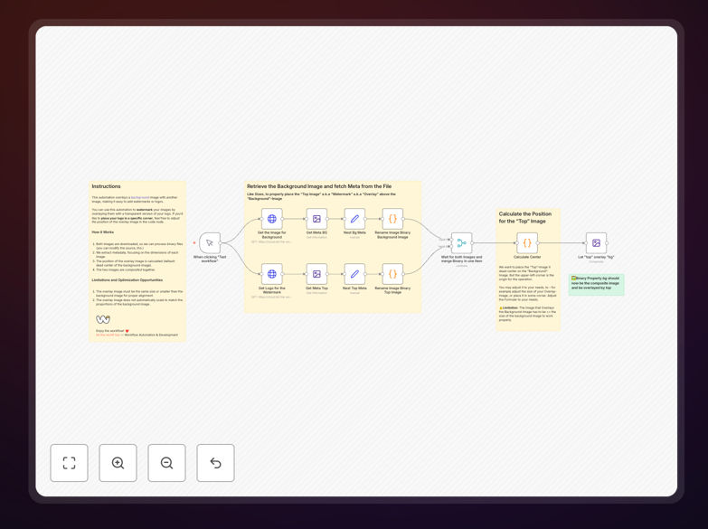Click the Limitation warning paragraph in the Calculate note

[x=527, y=314]
